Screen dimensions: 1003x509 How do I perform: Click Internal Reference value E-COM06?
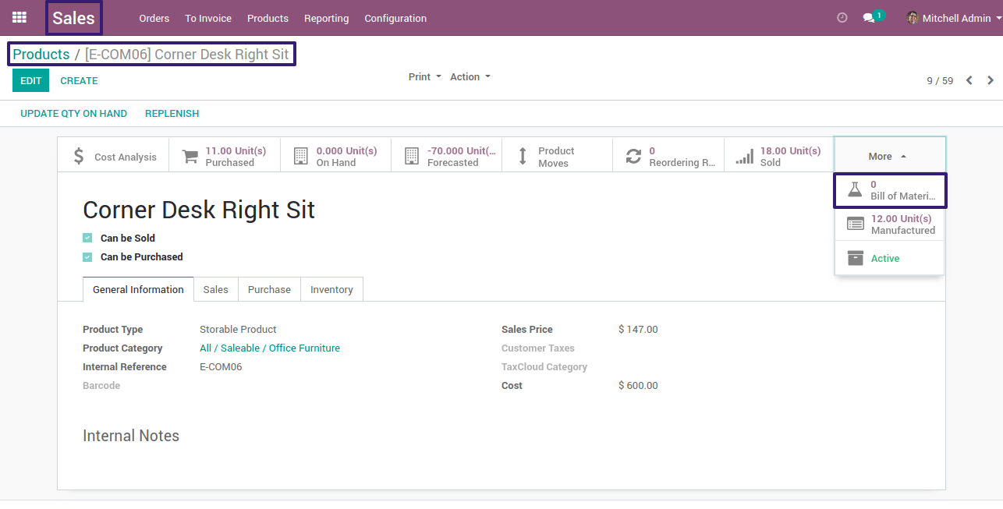[221, 367]
